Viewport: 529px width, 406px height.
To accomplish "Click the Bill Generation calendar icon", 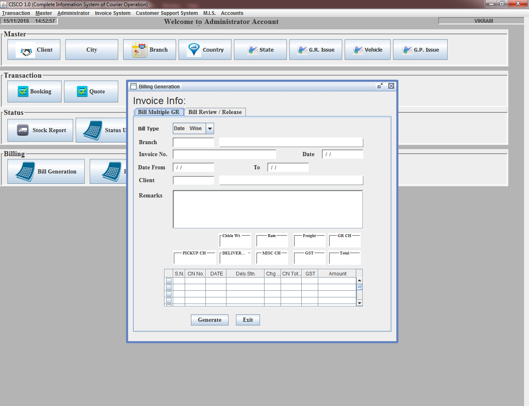I will point(26,171).
